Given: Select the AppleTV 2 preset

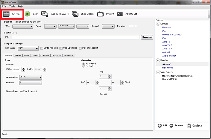Looking at the screenshot, I should 167,45.
